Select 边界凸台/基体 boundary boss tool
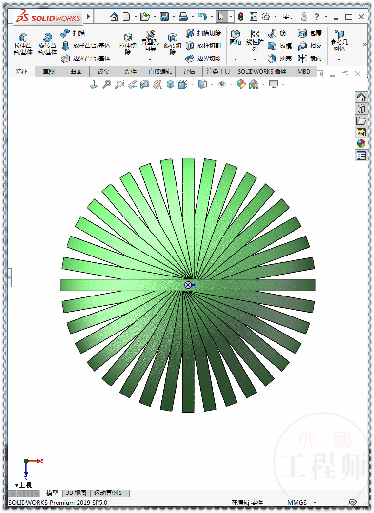This screenshot has width=374, height=513. [86, 59]
